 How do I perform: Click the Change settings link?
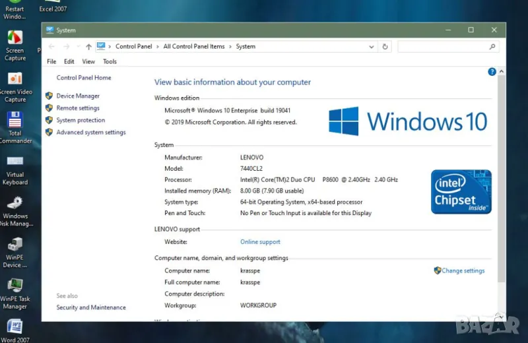[x=463, y=270]
